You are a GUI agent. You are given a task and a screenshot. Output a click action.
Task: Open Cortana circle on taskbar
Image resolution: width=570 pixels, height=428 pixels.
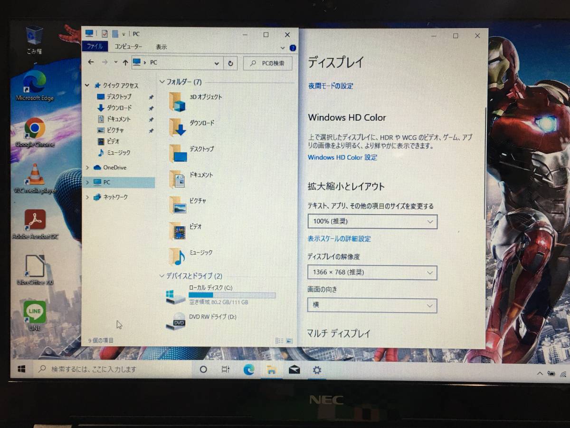[x=203, y=370]
